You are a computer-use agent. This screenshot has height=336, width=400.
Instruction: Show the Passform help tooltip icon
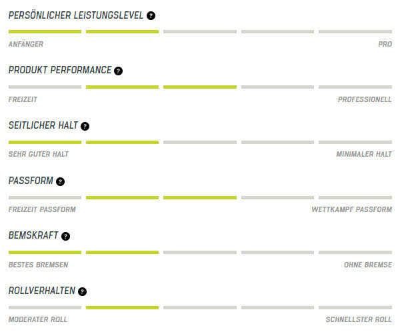pos(60,181)
